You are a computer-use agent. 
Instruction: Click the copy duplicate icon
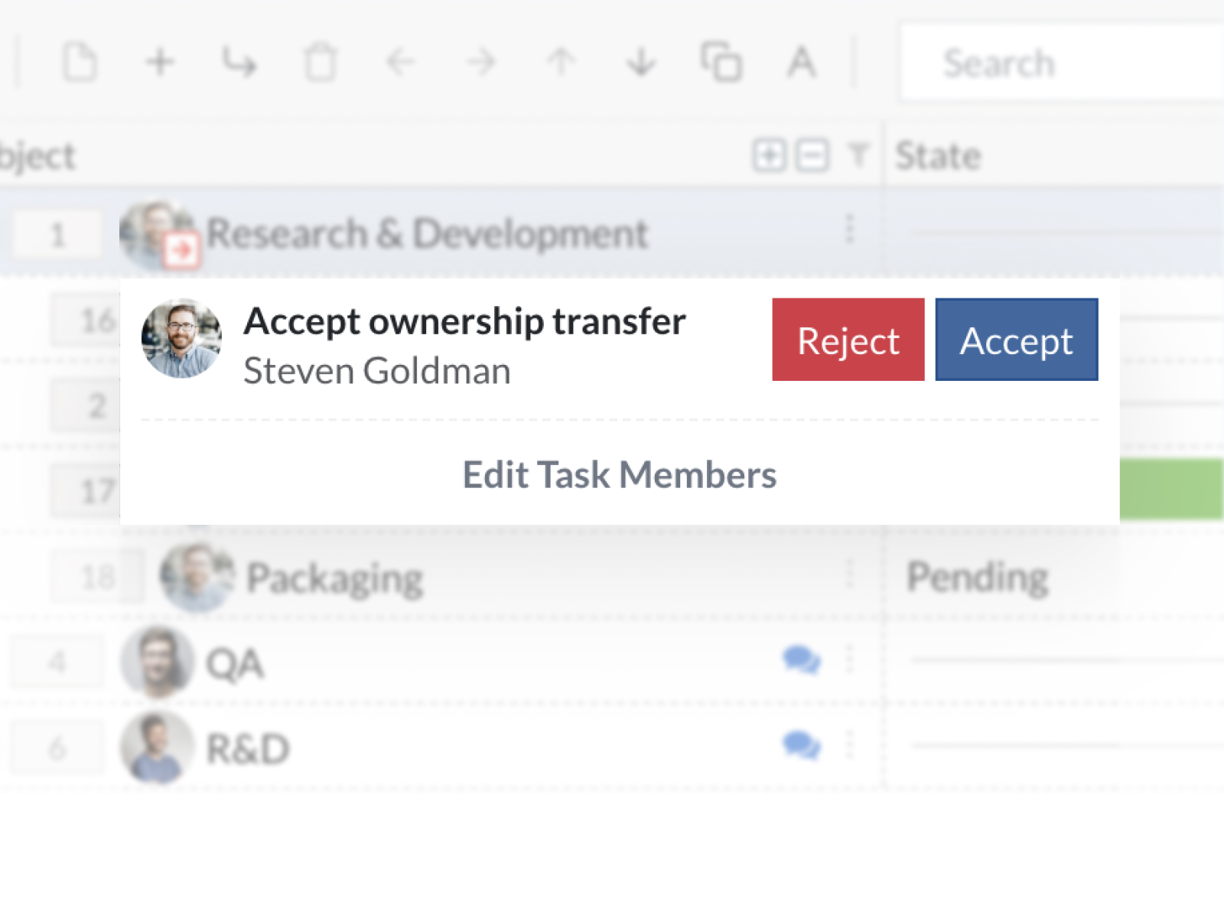tap(721, 62)
